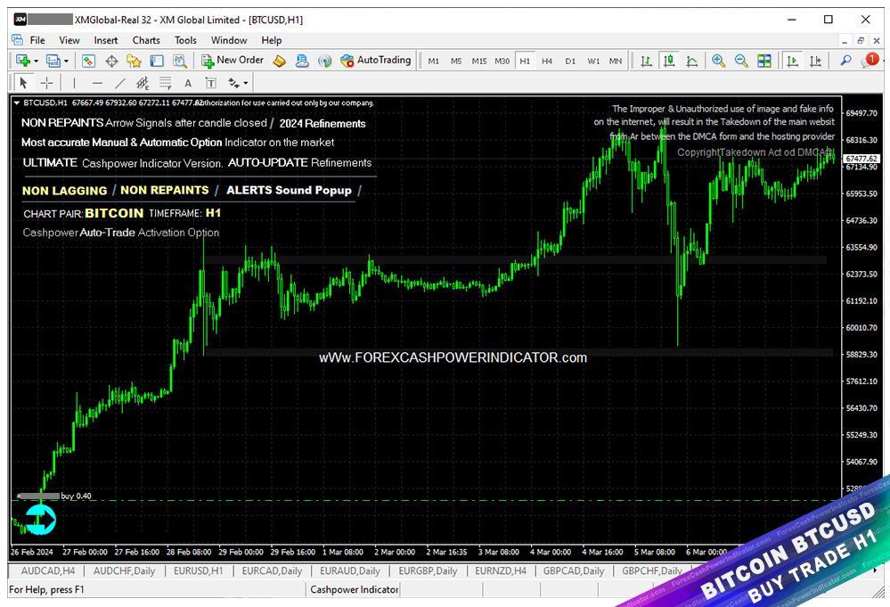This screenshot has width=890, height=607.
Task: Open the Navigator folder-star icon
Action: (x=134, y=61)
